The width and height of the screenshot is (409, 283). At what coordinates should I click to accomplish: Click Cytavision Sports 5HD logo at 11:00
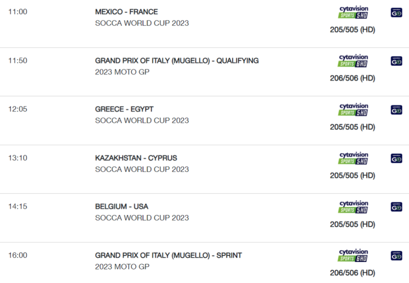353,12
